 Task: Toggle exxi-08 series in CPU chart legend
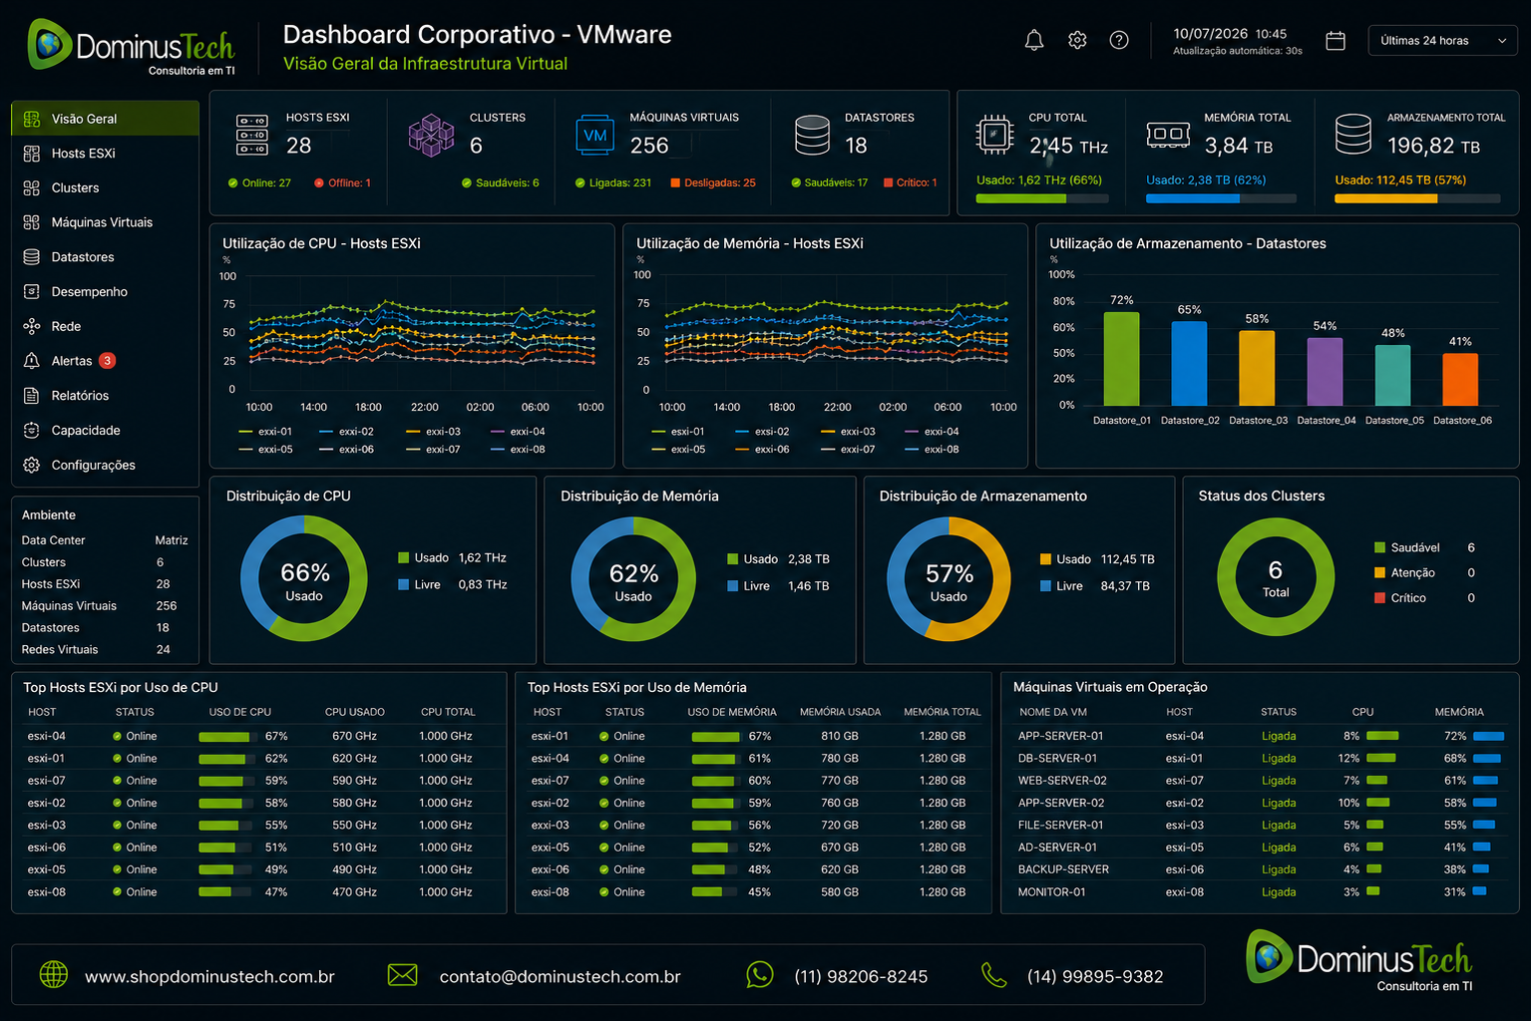(x=519, y=450)
